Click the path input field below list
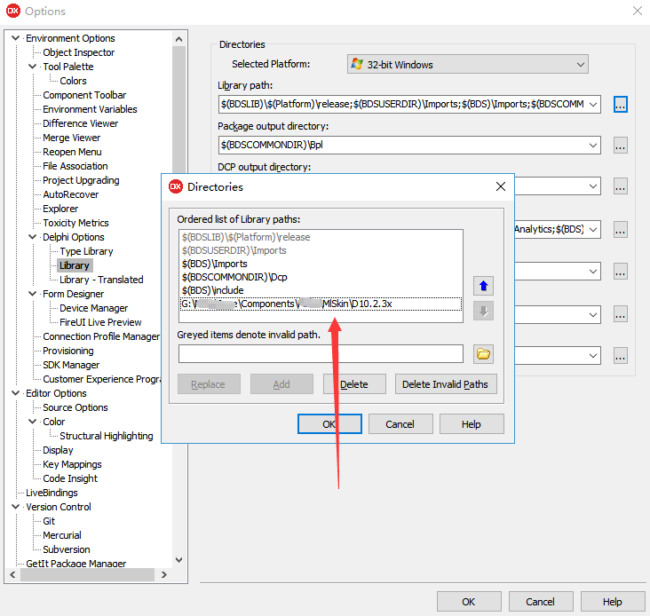The height and width of the screenshot is (616, 650). click(321, 354)
